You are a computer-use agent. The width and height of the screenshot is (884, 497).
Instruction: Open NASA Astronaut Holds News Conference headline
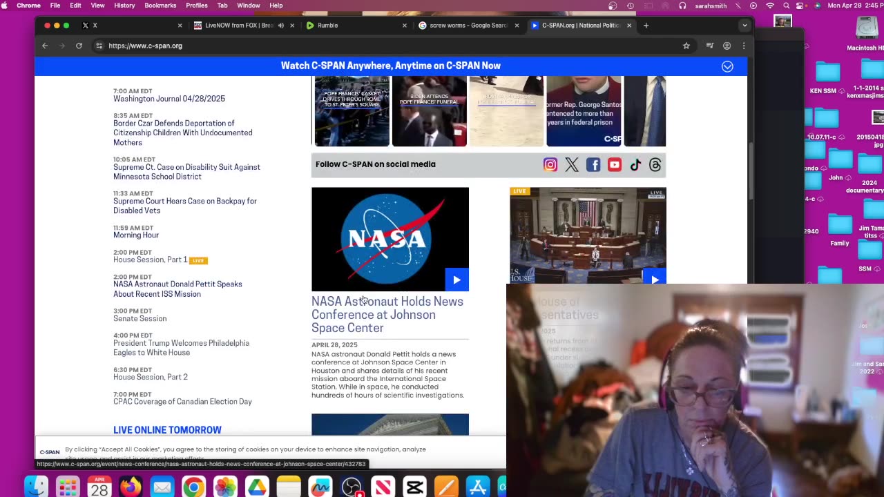pyautogui.click(x=387, y=315)
